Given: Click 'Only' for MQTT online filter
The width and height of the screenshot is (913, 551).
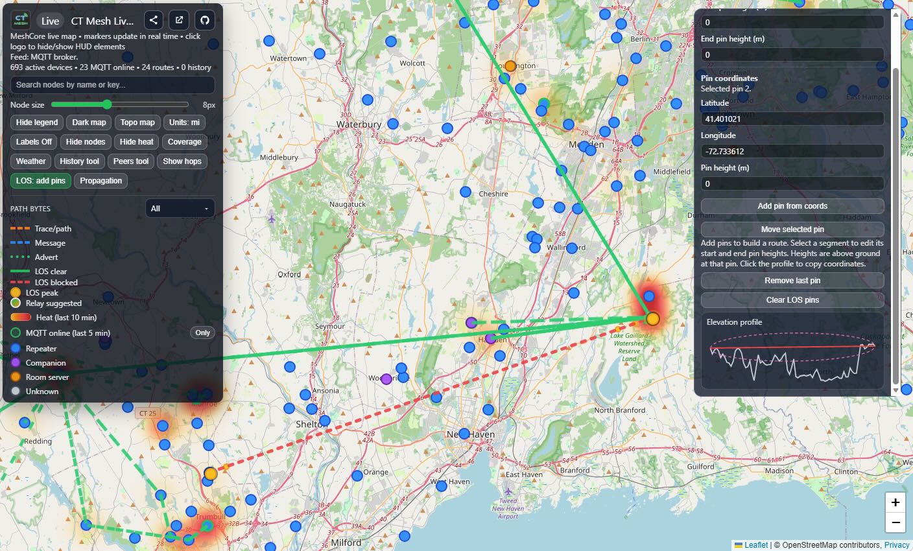Looking at the screenshot, I should [x=203, y=333].
